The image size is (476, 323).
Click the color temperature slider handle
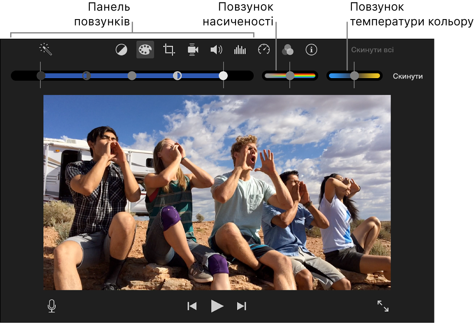click(x=354, y=76)
